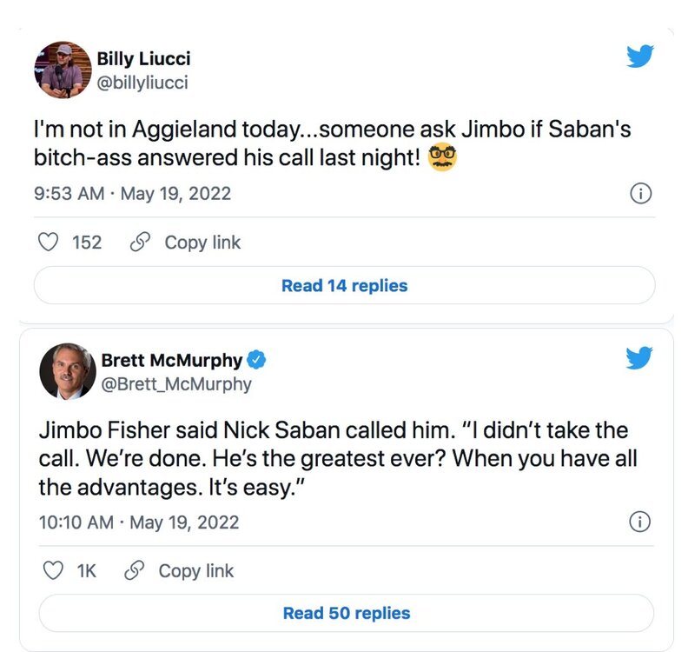Click copy link chain icon on Brett's tweet
Screen dimensions: 688x652
pyautogui.click(x=135, y=570)
